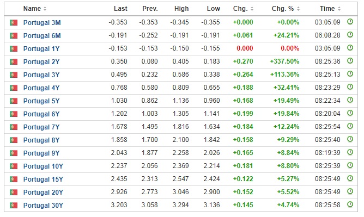Open the Portugal 1Y bond link

[x=41, y=49]
